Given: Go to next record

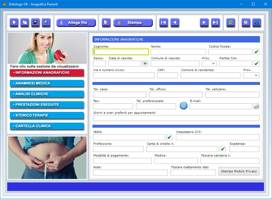Looking at the screenshot, I should point(204,22).
